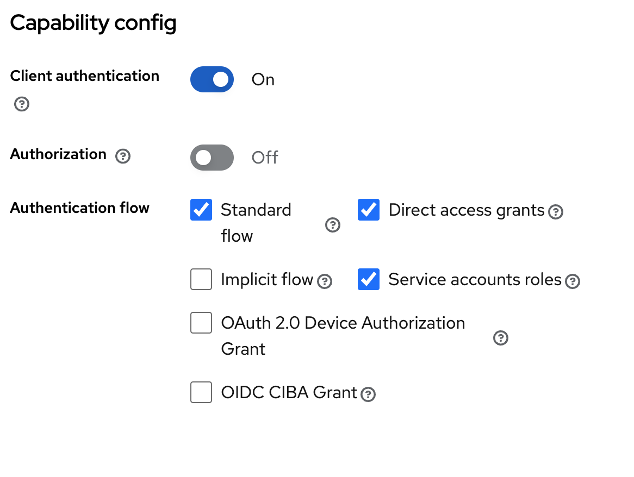Screen dimensions: 634x477
Task: Enable the Authorization toggle
Action: tap(212, 158)
